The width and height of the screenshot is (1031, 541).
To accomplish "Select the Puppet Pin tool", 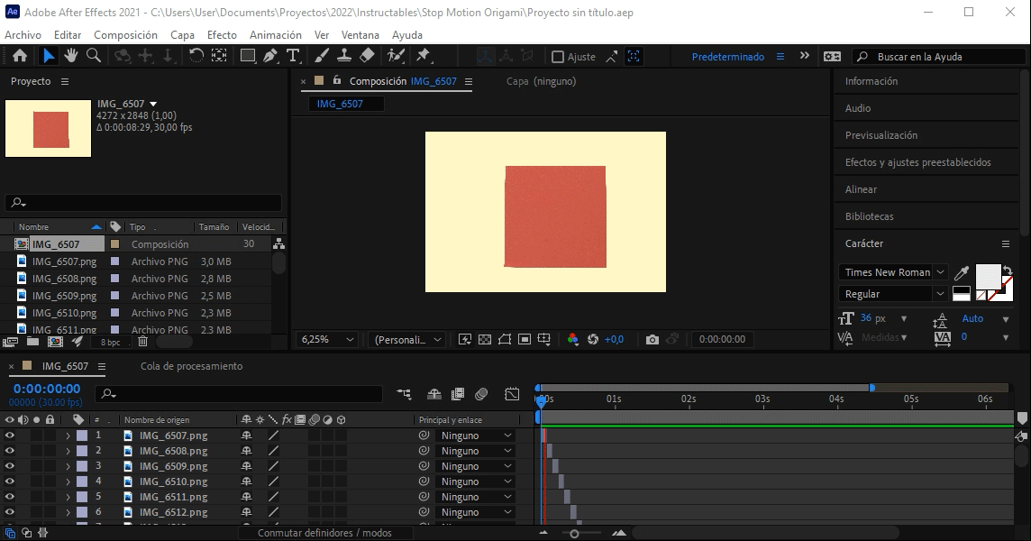I will pos(423,56).
